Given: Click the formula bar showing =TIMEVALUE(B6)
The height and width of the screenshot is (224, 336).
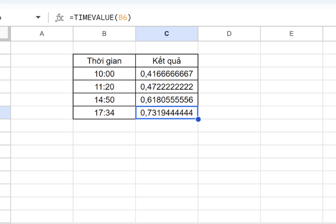Looking at the screenshot, I should 202,17.
